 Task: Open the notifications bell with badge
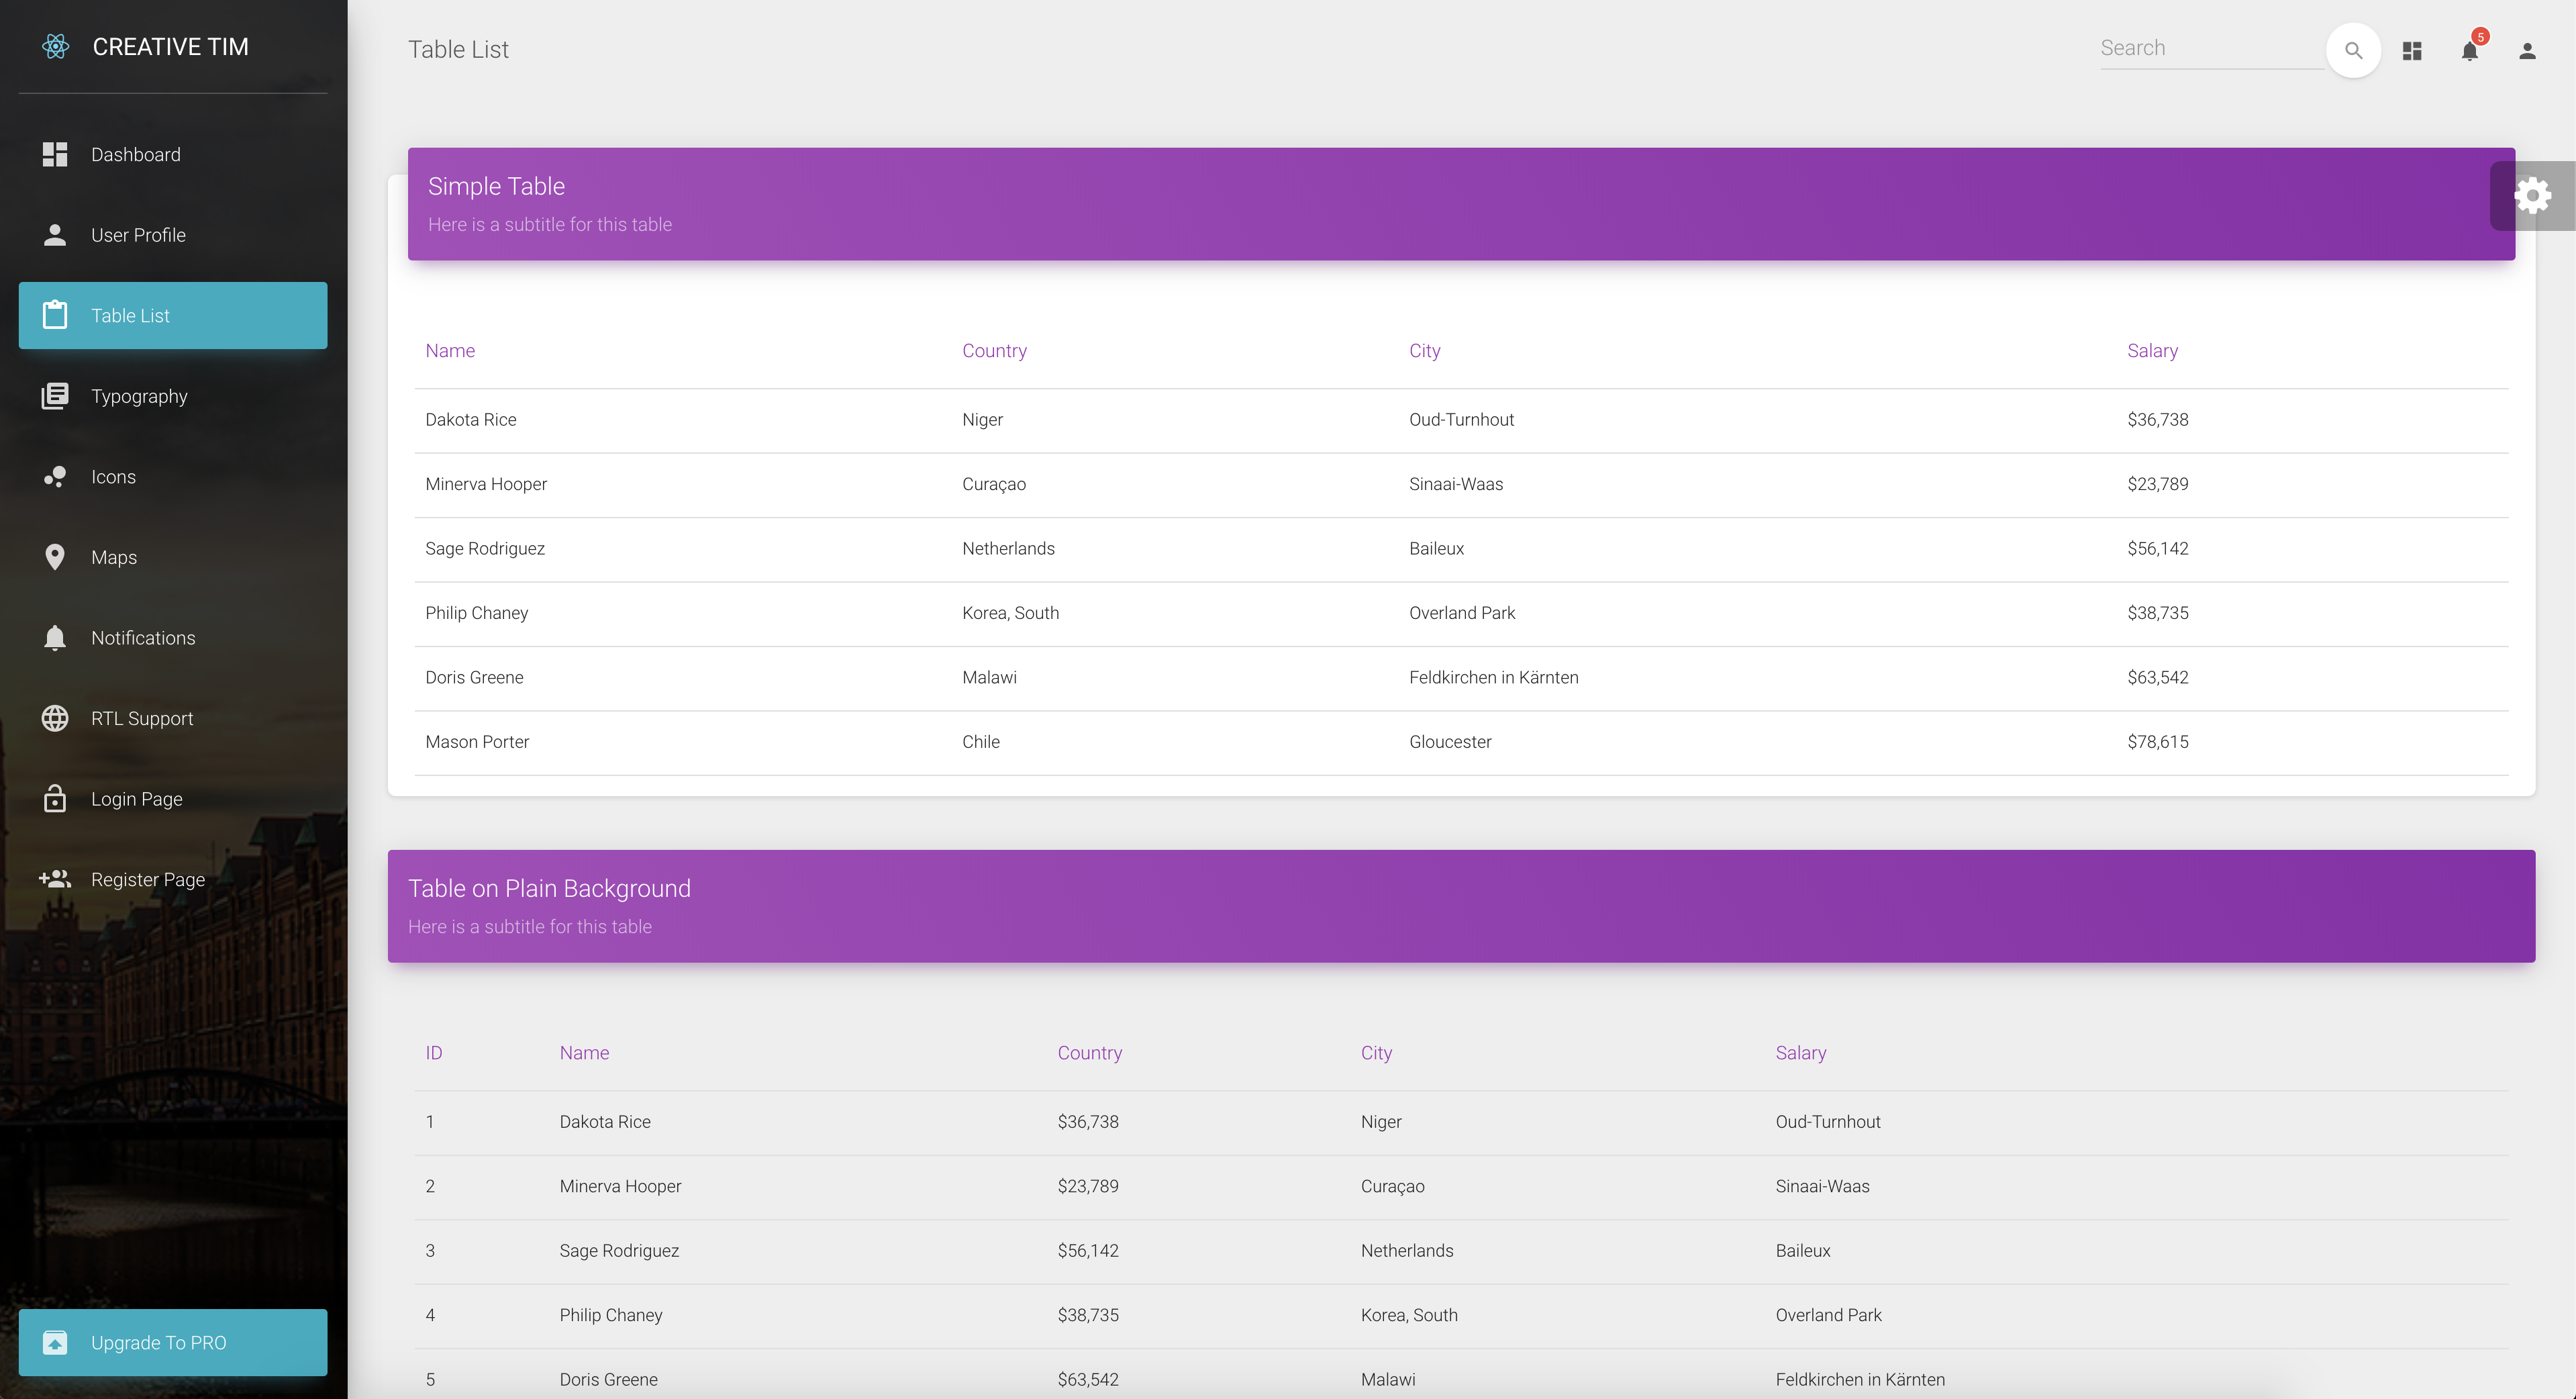point(2470,50)
